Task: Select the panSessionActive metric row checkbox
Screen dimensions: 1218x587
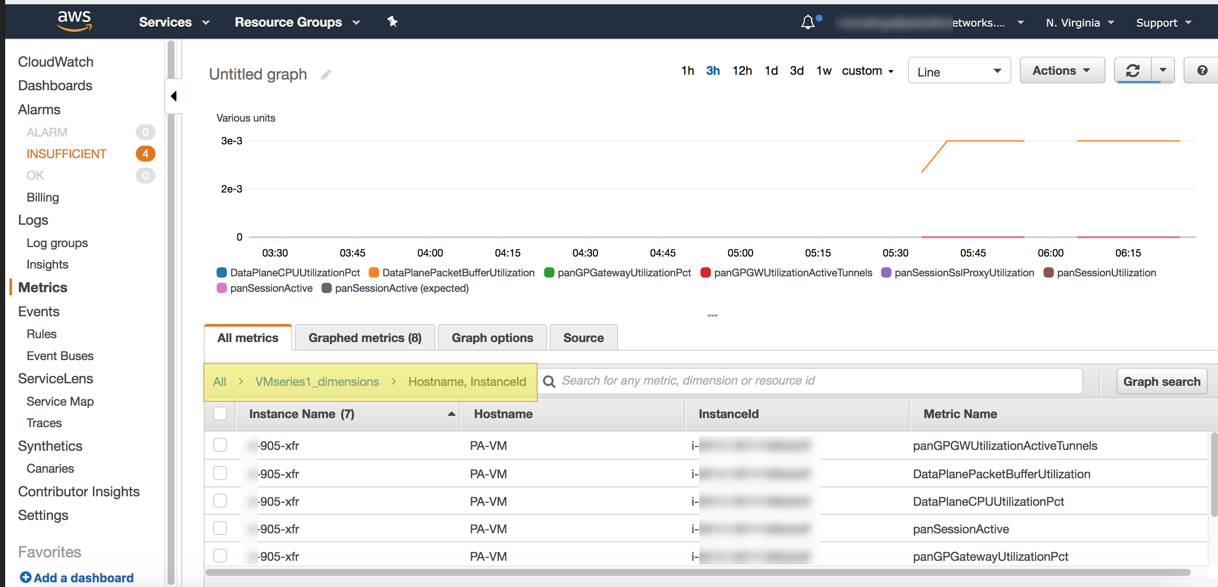Action: coord(220,529)
